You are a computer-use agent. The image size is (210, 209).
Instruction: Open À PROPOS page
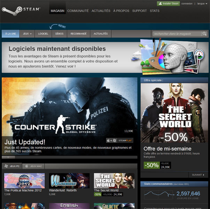pyautogui.click(x=121, y=11)
